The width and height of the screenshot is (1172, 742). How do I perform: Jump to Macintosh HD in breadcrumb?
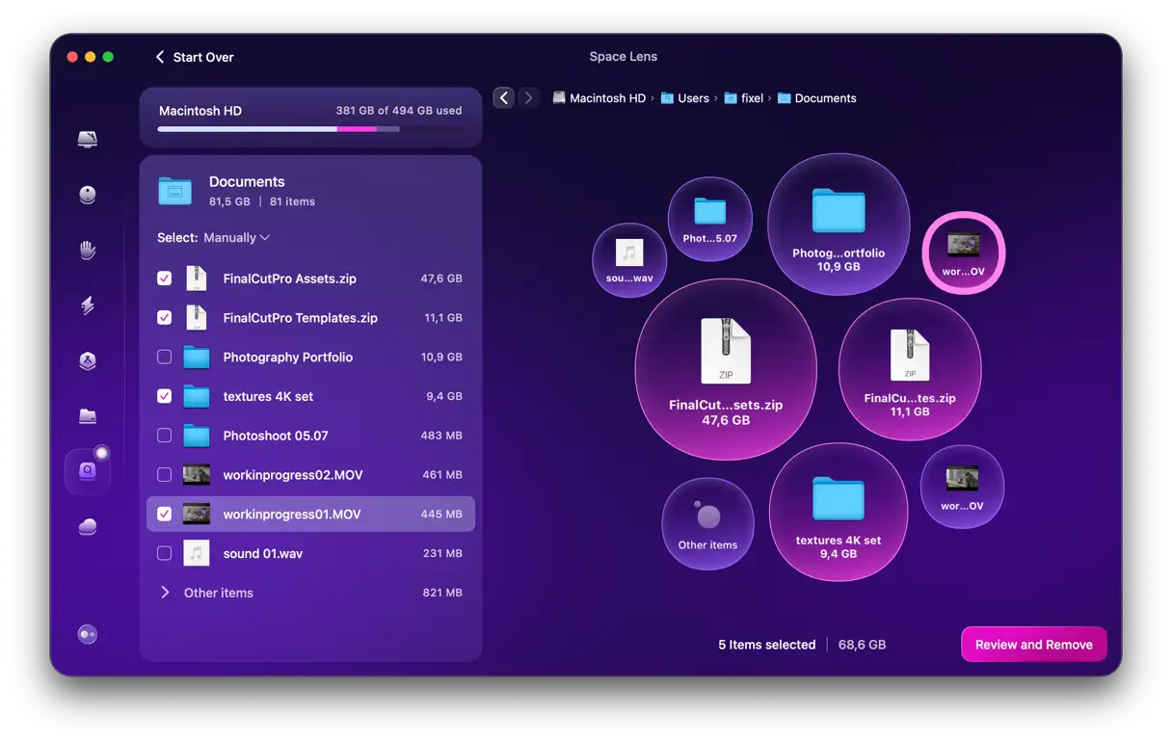tap(606, 98)
